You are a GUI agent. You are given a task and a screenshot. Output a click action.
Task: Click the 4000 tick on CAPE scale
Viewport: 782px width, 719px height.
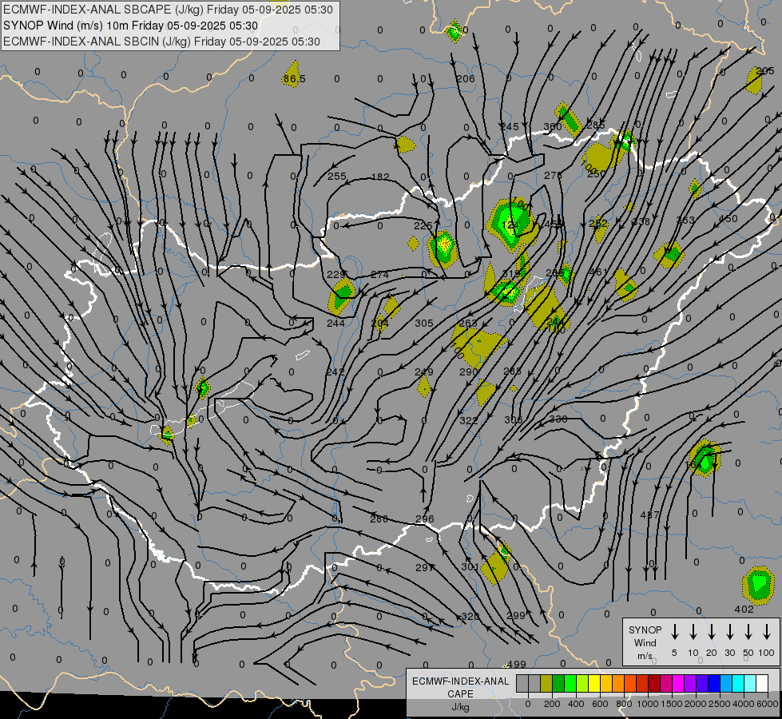click(744, 704)
